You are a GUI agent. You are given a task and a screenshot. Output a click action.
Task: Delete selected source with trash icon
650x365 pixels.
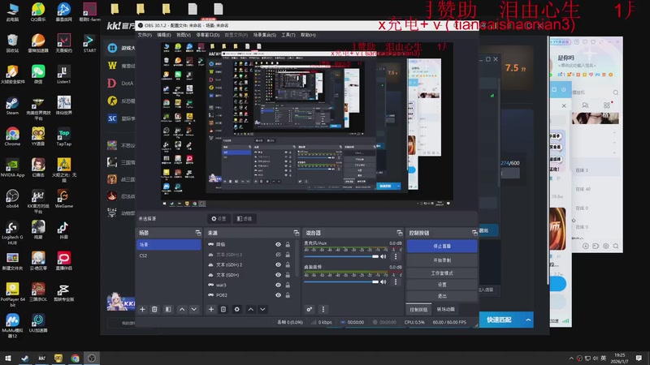tap(223, 309)
